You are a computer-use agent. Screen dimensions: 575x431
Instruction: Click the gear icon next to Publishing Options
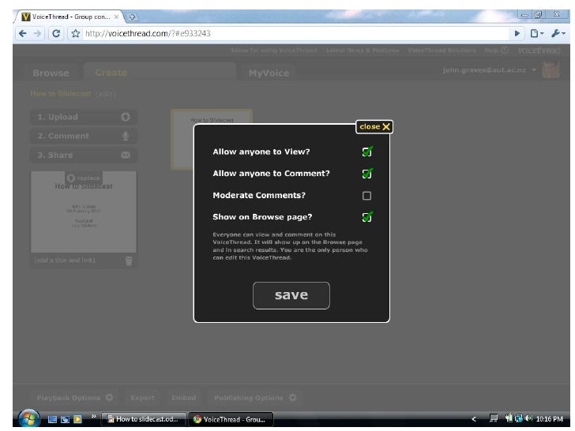(292, 398)
